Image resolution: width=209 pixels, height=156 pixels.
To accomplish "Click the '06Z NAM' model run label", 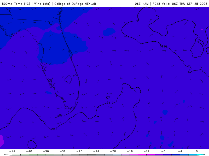I will 142,4.
